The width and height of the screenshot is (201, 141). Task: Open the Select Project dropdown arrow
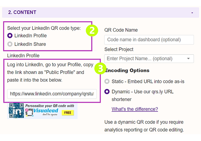pyautogui.click(x=188, y=59)
